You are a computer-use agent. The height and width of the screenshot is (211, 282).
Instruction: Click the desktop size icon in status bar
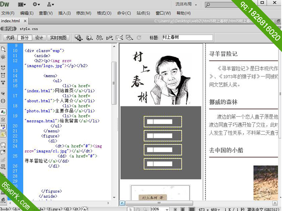tap(192, 209)
